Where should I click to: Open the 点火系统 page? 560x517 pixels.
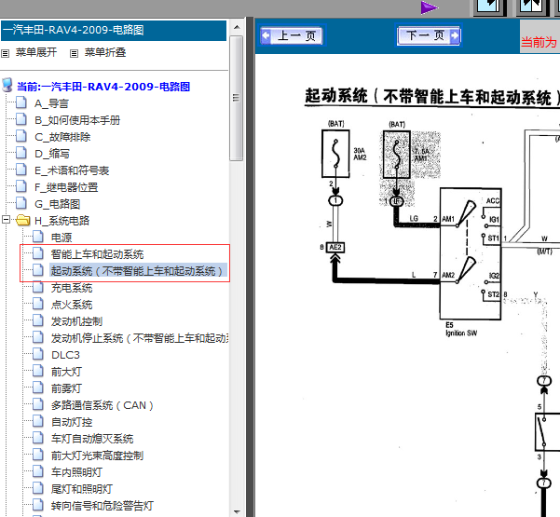coord(72,305)
